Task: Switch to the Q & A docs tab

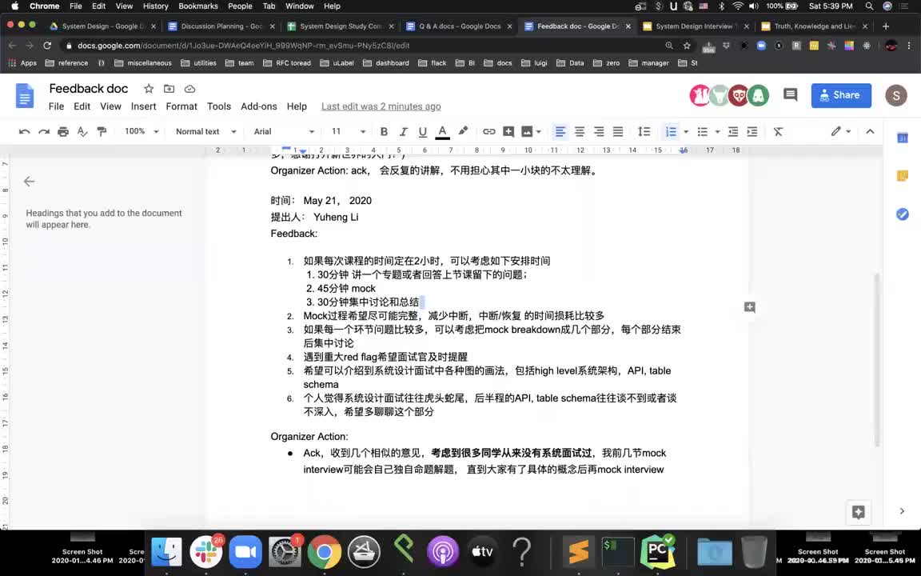Action: 460,26
